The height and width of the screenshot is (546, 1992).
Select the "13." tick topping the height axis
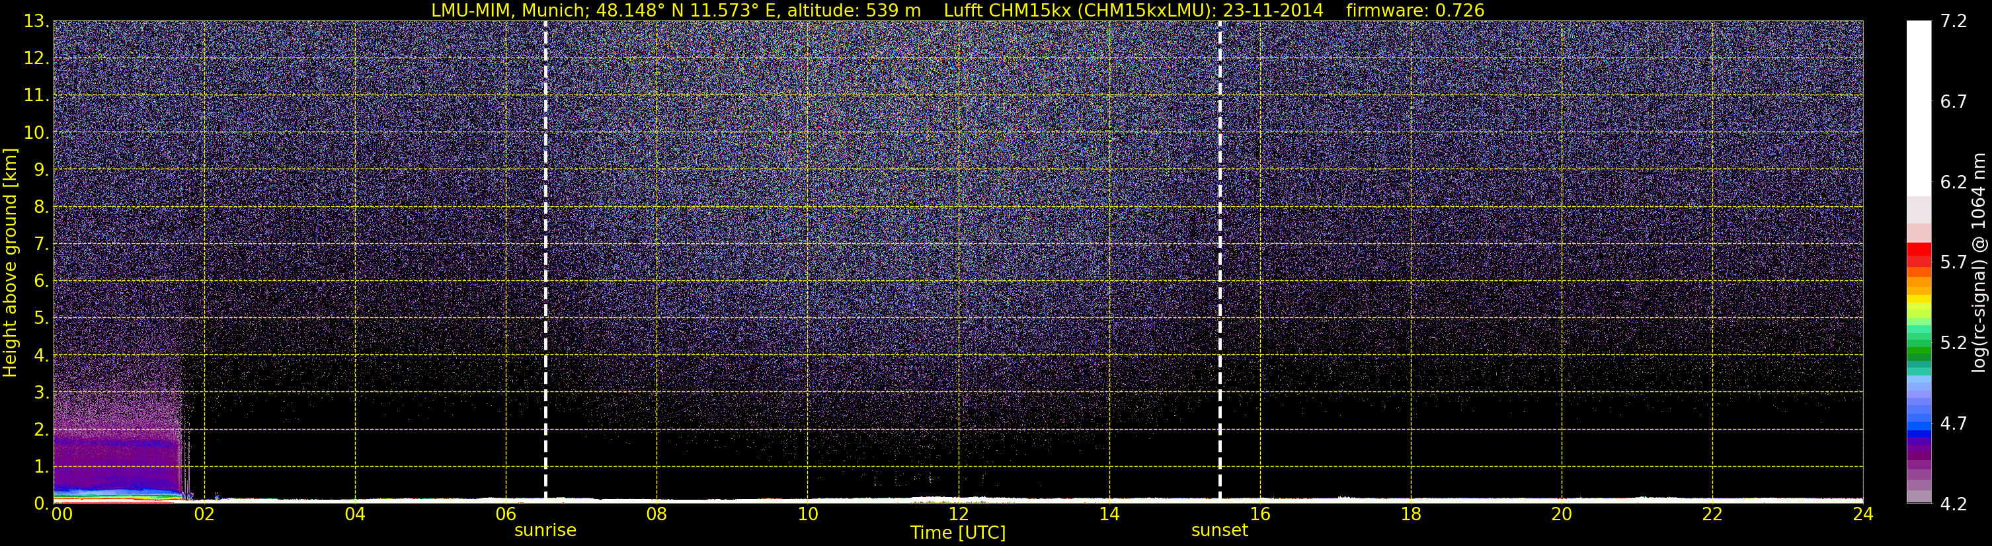tap(36, 21)
